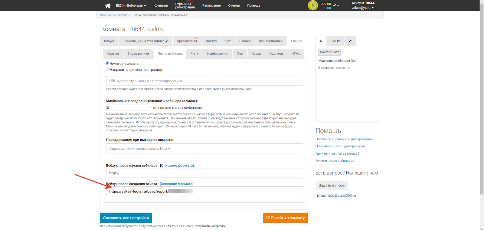
Task: Open the Касса sub-tab
Action: point(256,54)
